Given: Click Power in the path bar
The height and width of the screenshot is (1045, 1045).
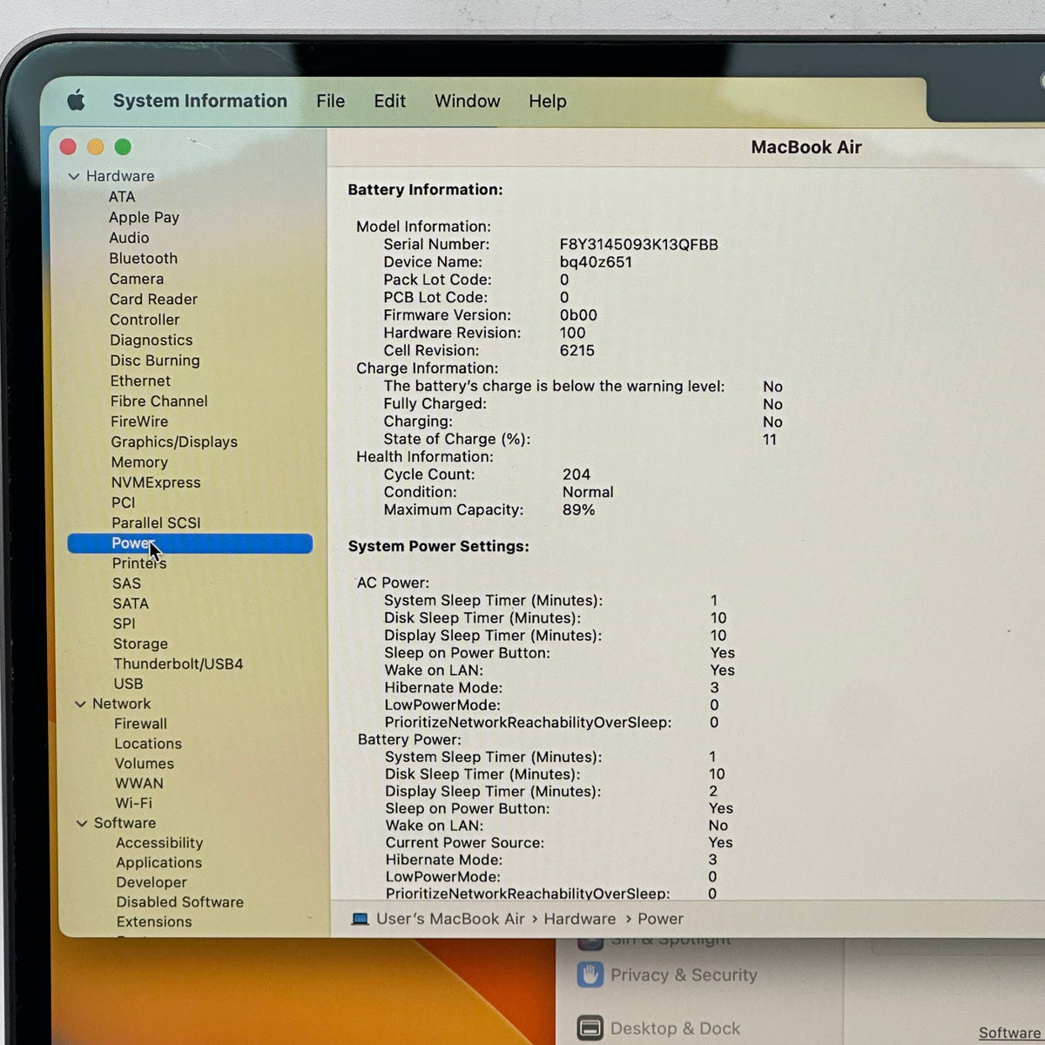Looking at the screenshot, I should click(661, 919).
